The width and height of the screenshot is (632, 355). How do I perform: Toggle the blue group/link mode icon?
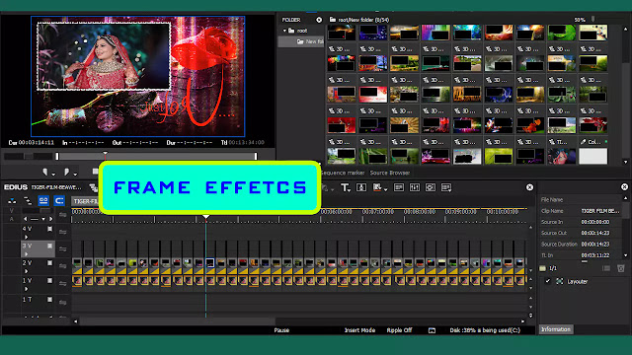pyautogui.click(x=43, y=200)
